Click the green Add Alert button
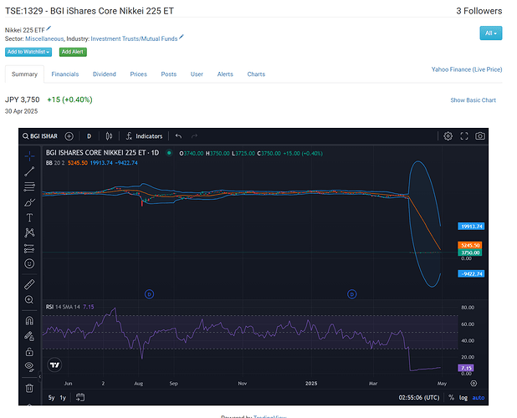This screenshot has height=418, width=517. pyautogui.click(x=73, y=52)
